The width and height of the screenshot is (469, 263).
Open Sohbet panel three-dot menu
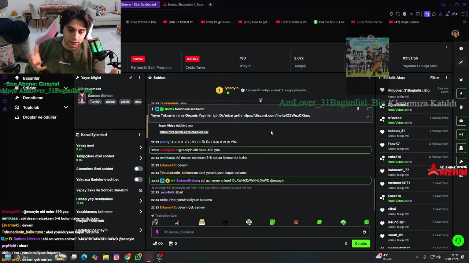coord(369,78)
